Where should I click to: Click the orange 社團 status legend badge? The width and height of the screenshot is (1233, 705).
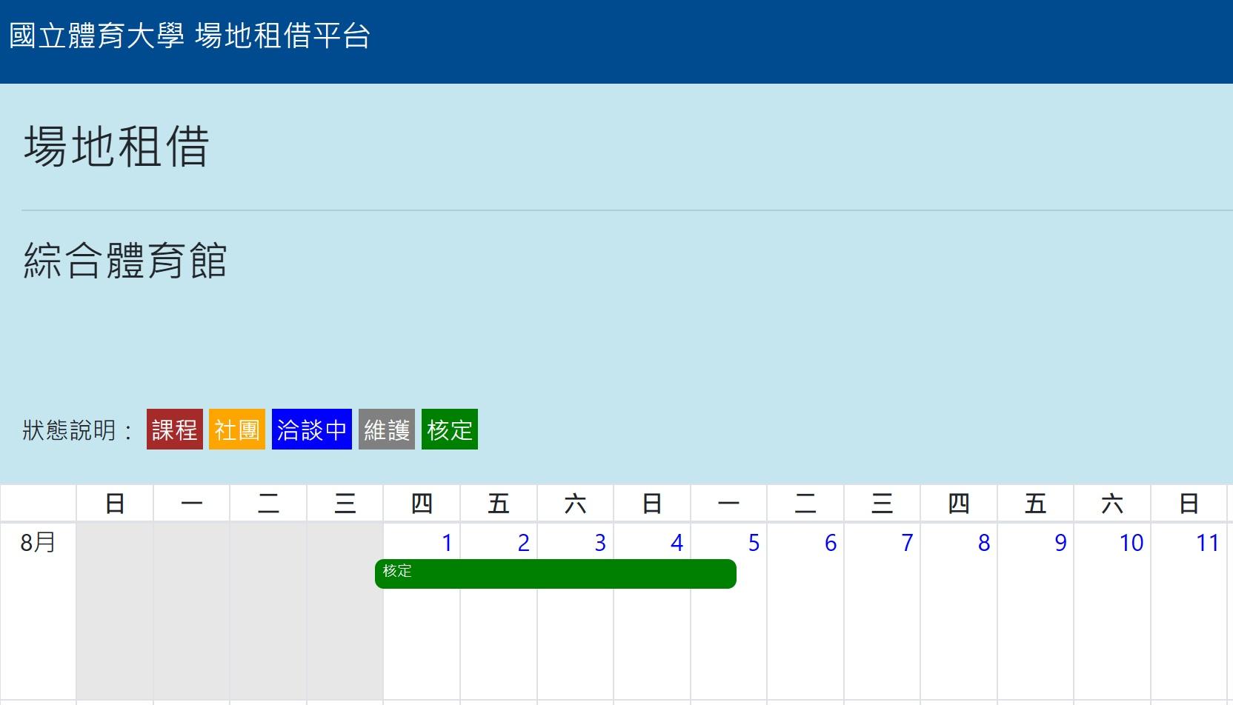[x=237, y=430]
